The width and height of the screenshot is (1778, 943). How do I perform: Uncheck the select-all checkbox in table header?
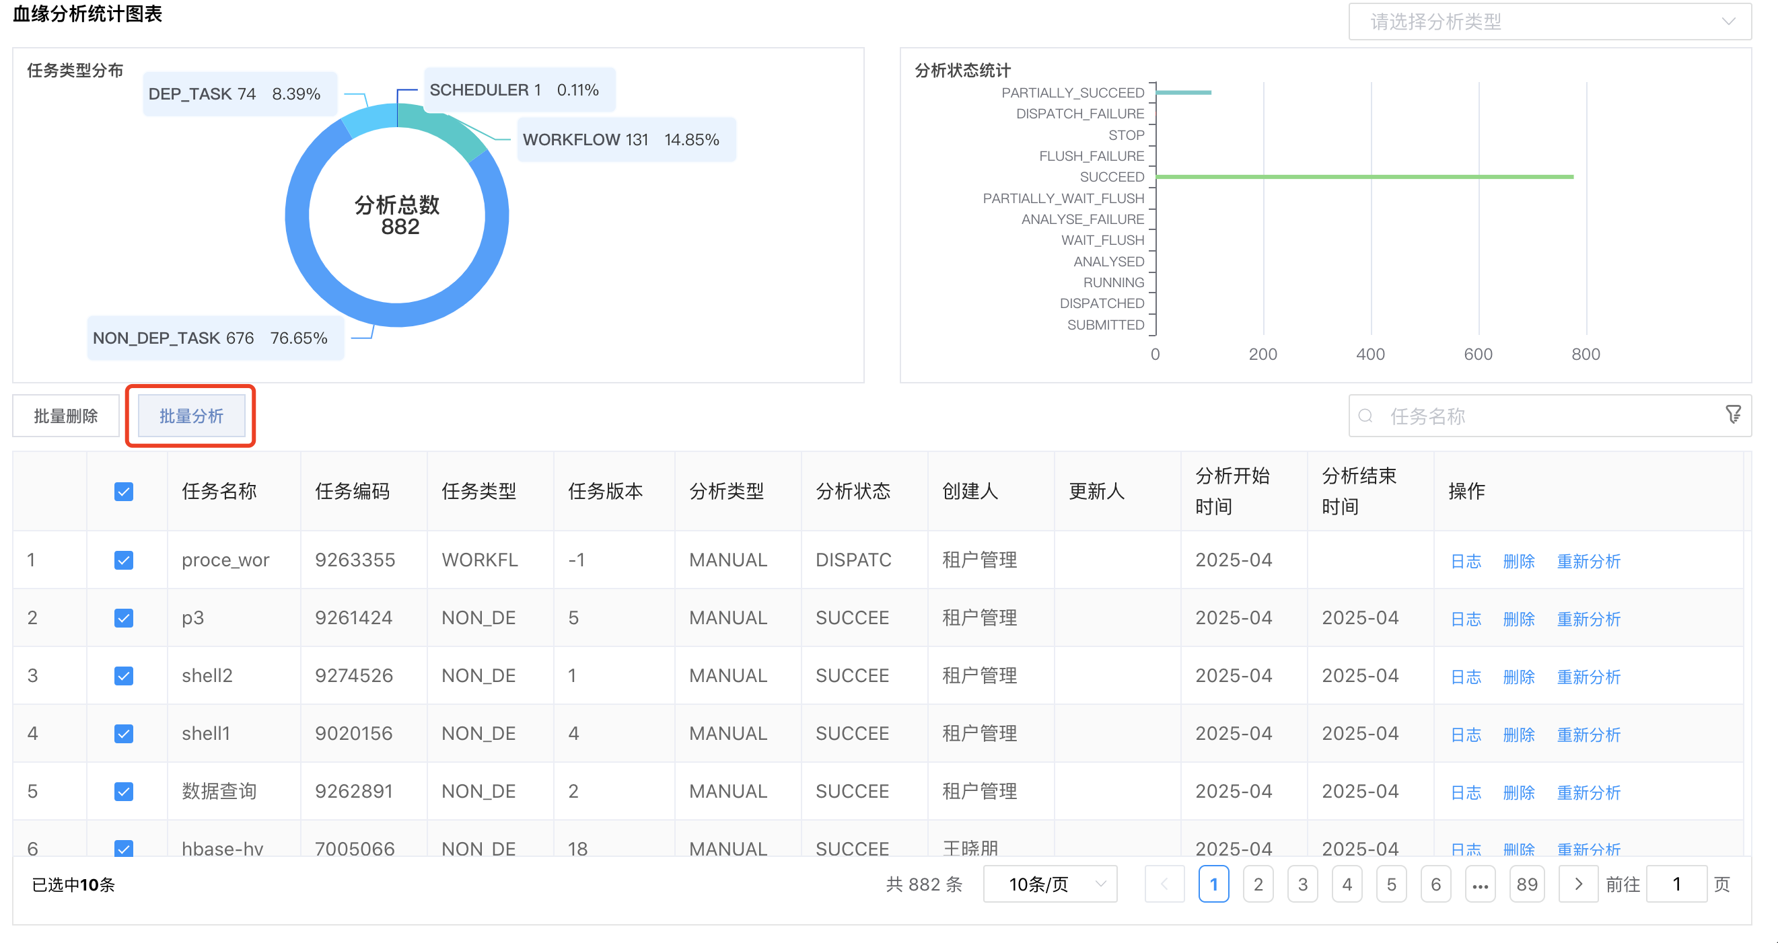[x=124, y=491]
